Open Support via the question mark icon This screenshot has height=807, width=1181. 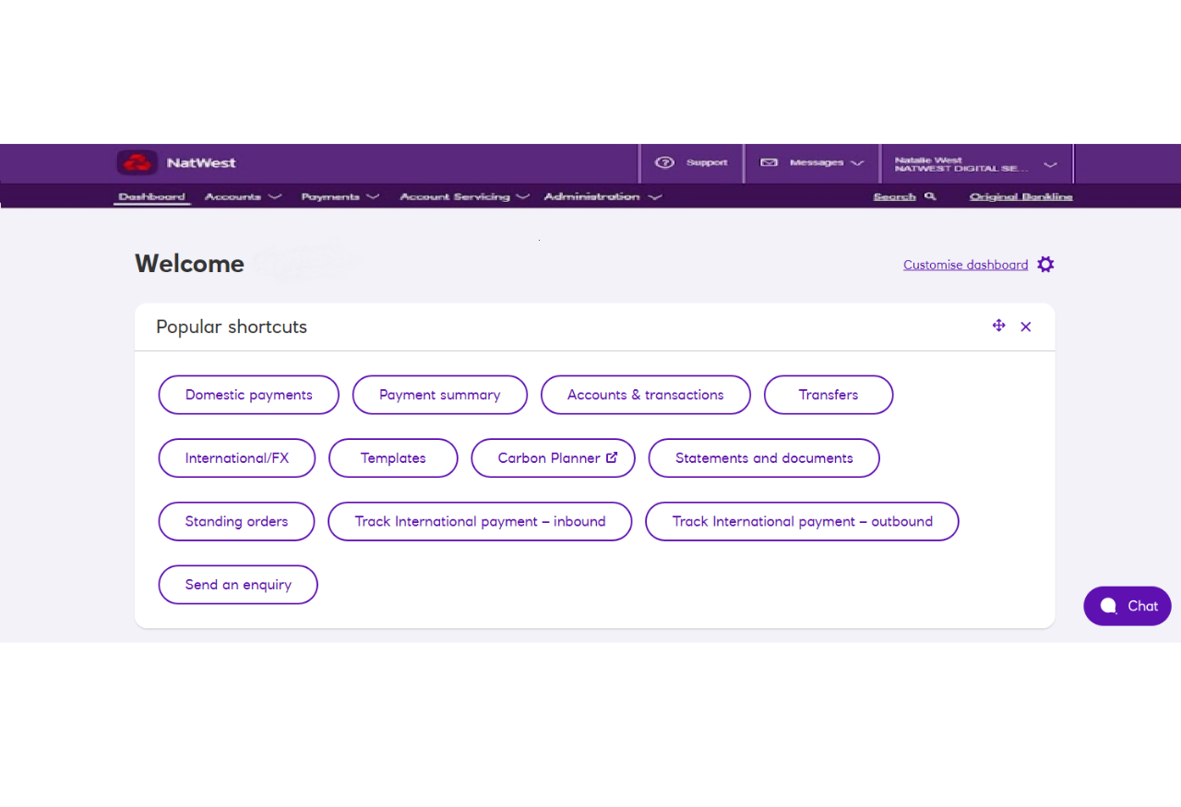[665, 163]
